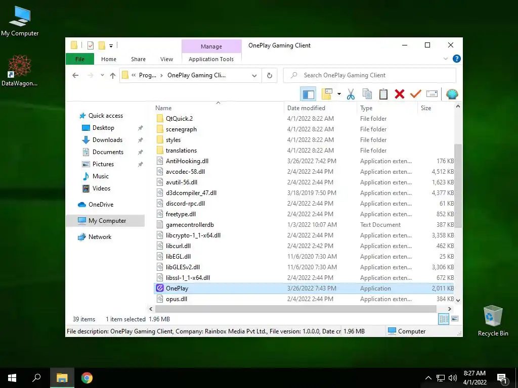Click the Search OnePlay Gaming Client field
The image size is (518, 388).
pos(370,75)
